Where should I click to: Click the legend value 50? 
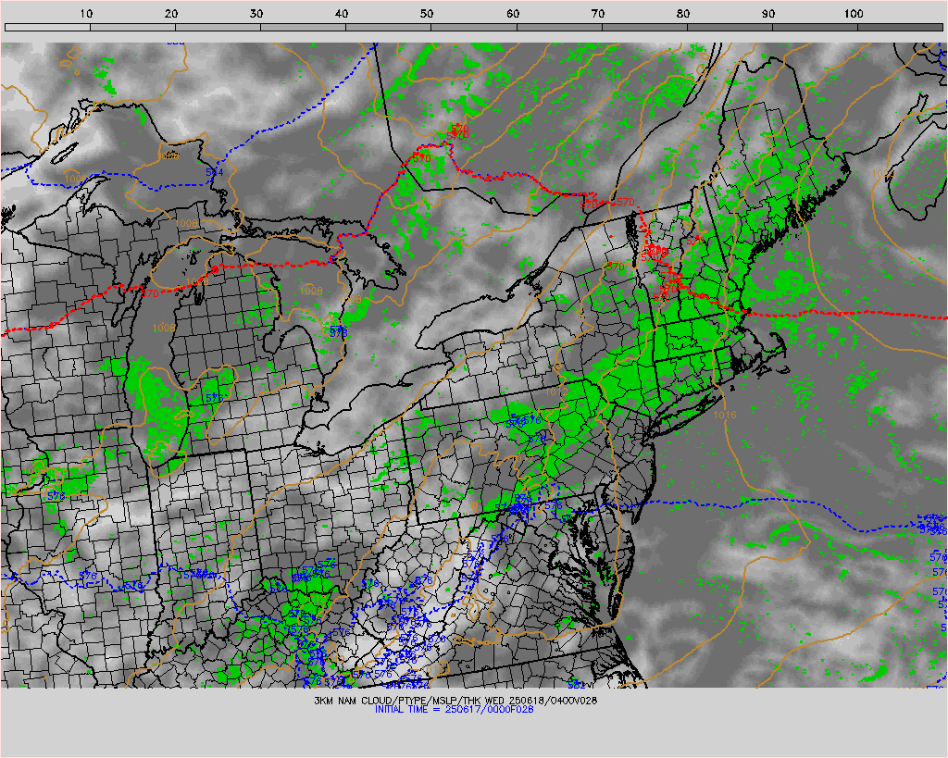(428, 13)
